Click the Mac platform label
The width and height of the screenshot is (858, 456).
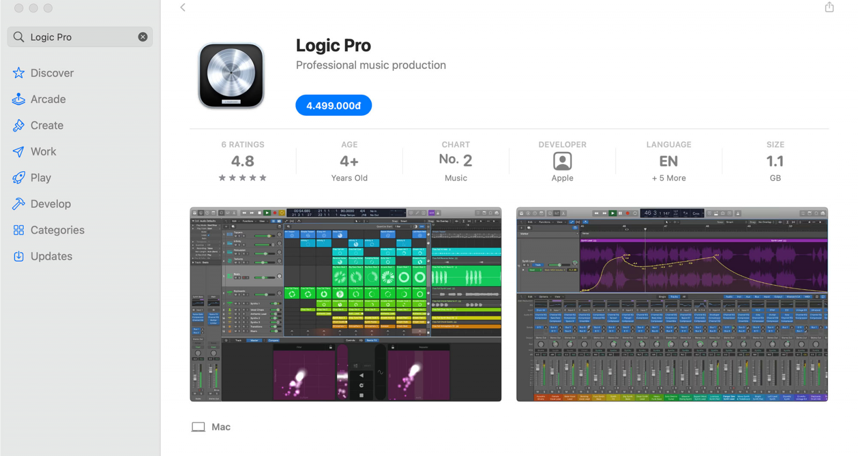pyautogui.click(x=221, y=427)
